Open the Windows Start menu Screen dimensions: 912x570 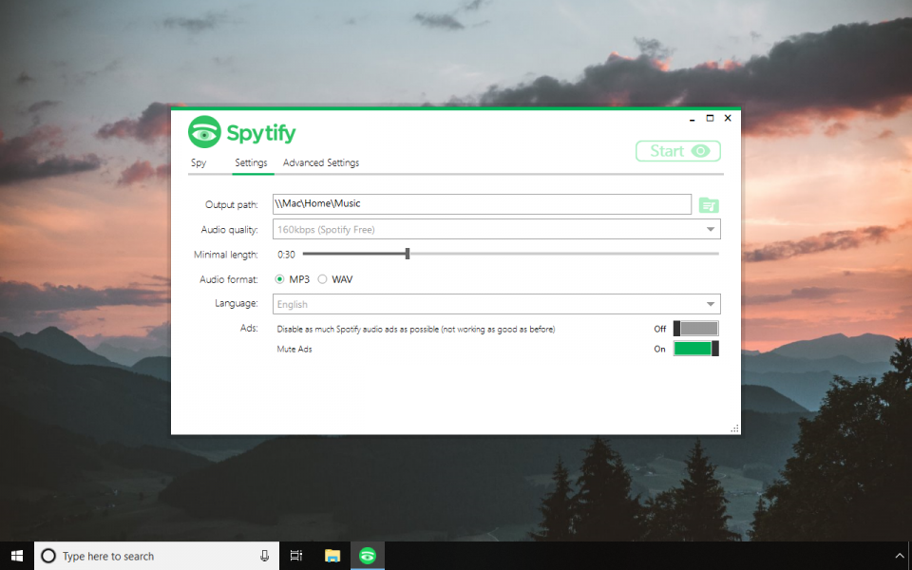point(17,556)
